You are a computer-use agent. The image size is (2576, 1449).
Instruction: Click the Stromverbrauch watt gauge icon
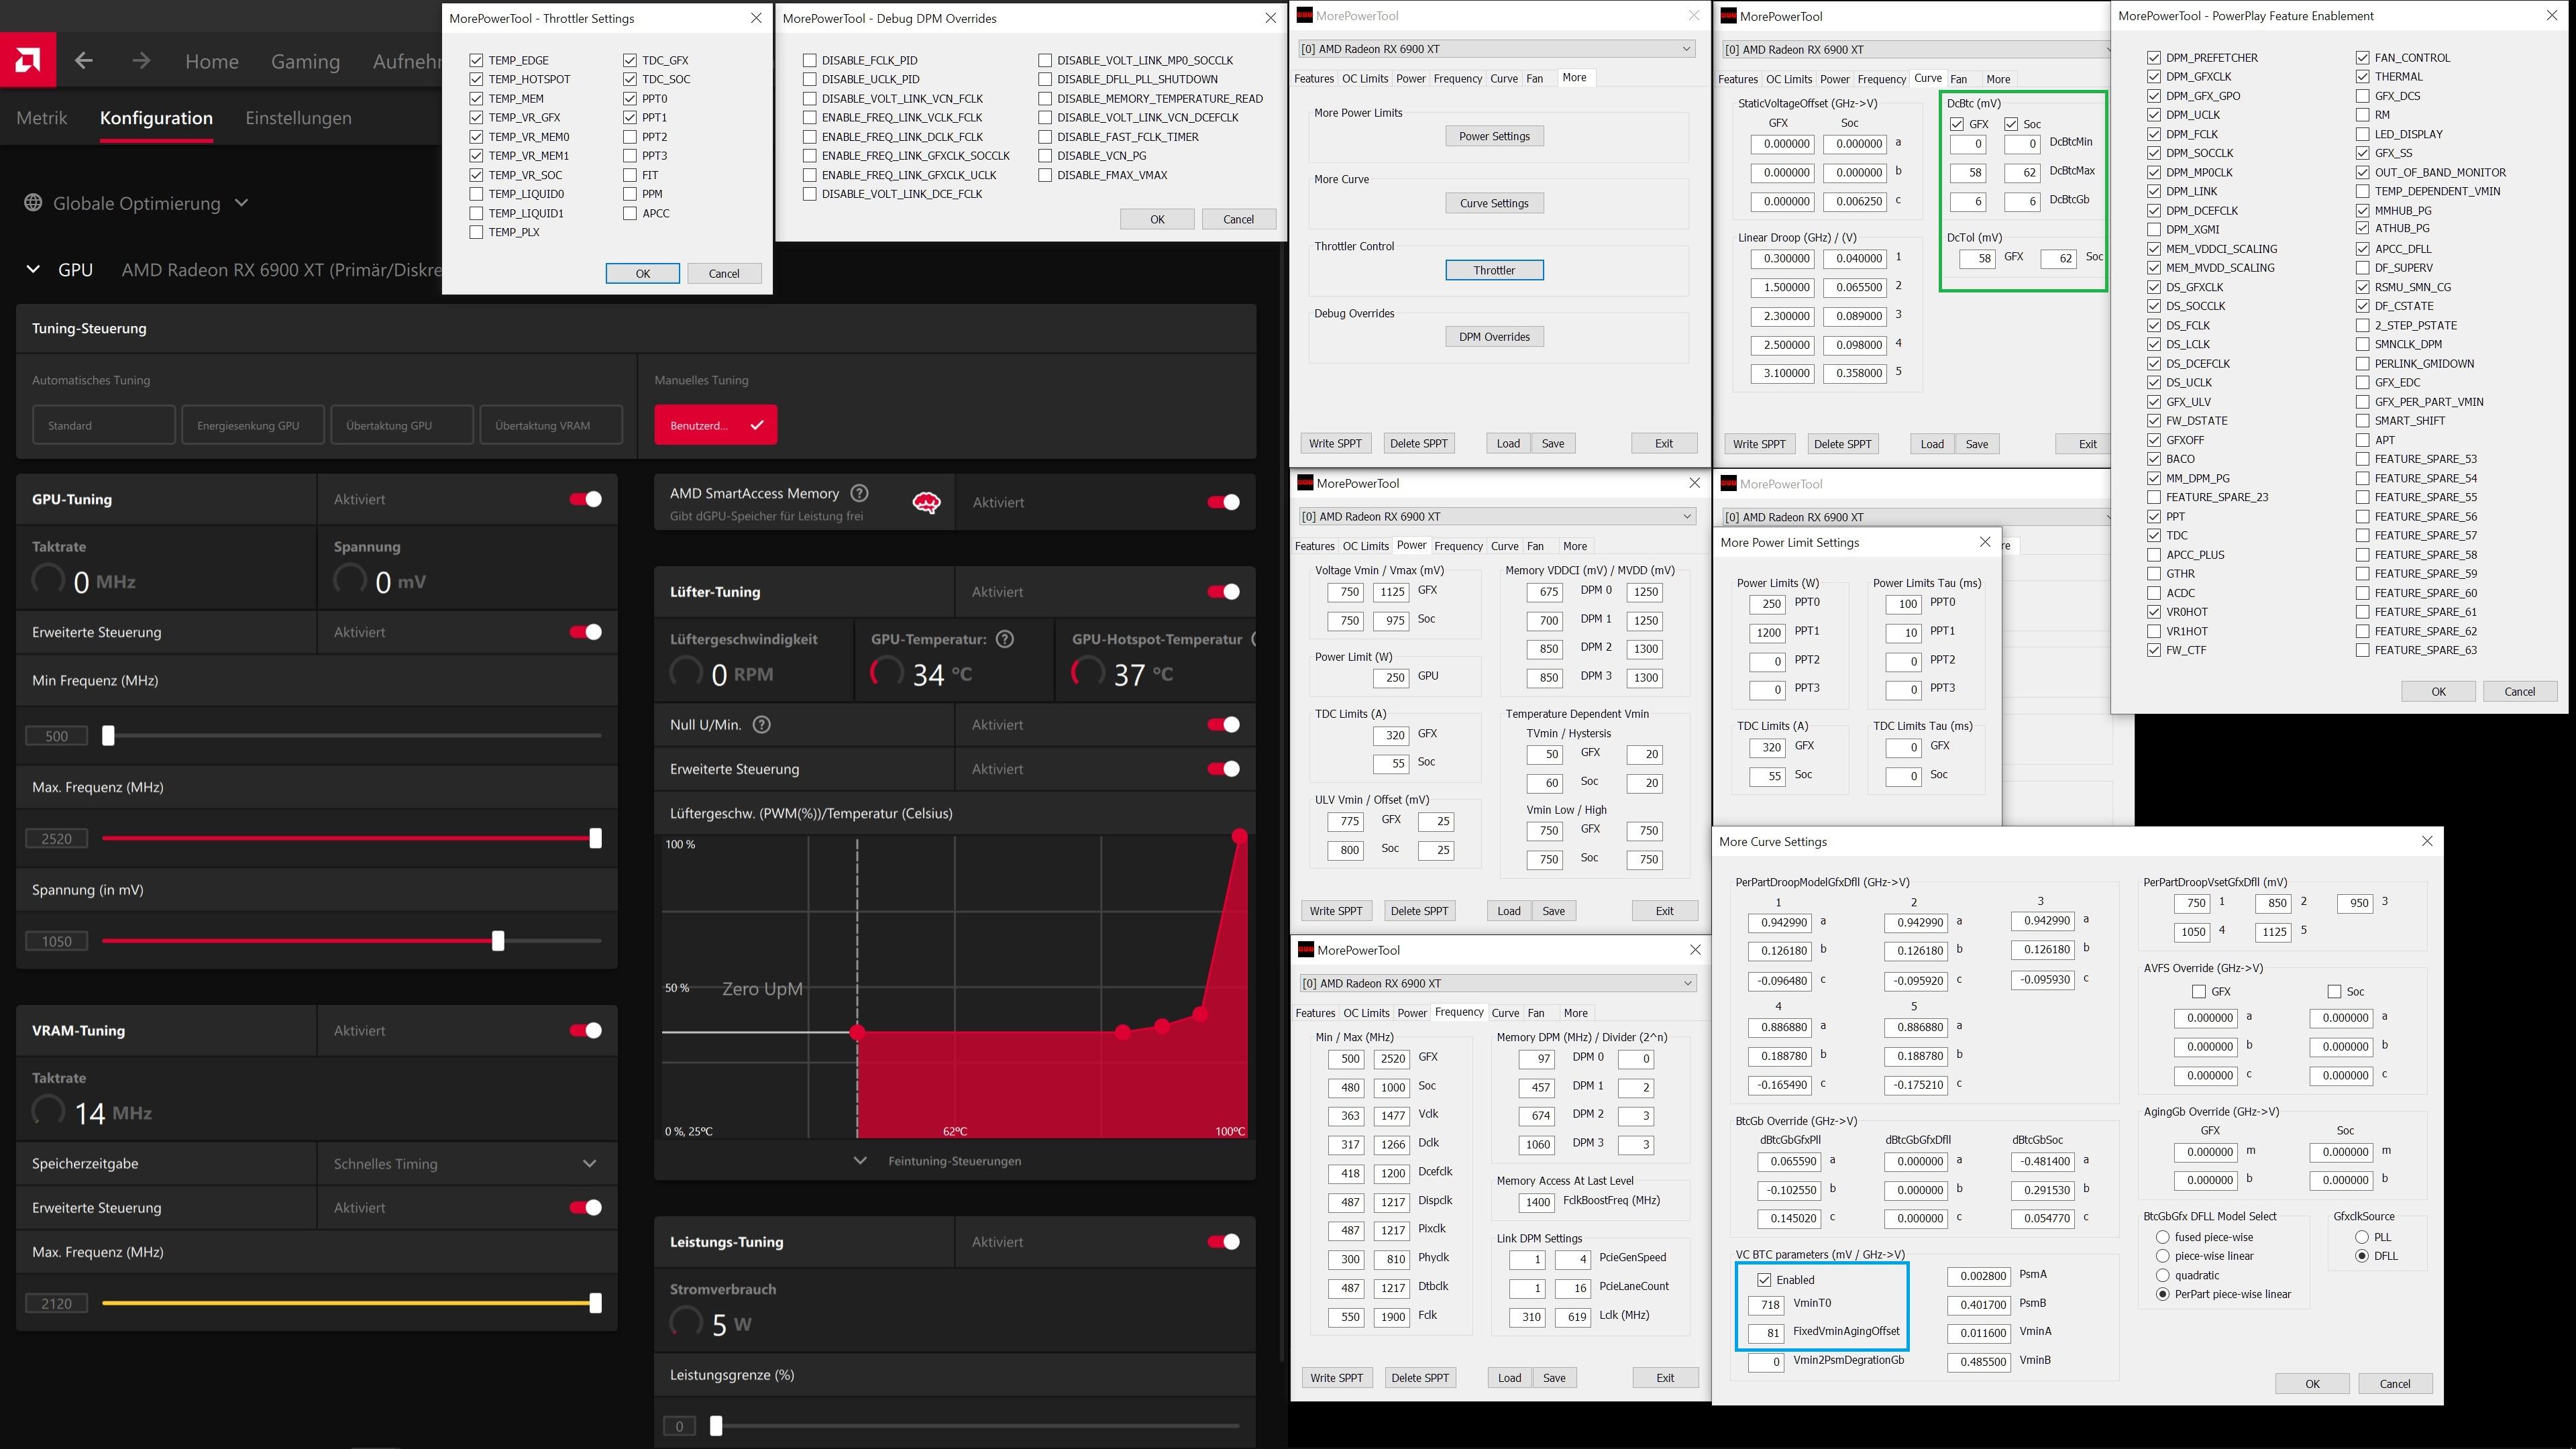tap(686, 1322)
